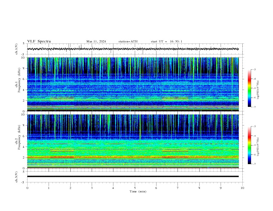Click the ch.2 color scale bar
The width and height of the screenshot is (273, 211).
[x=249, y=145]
